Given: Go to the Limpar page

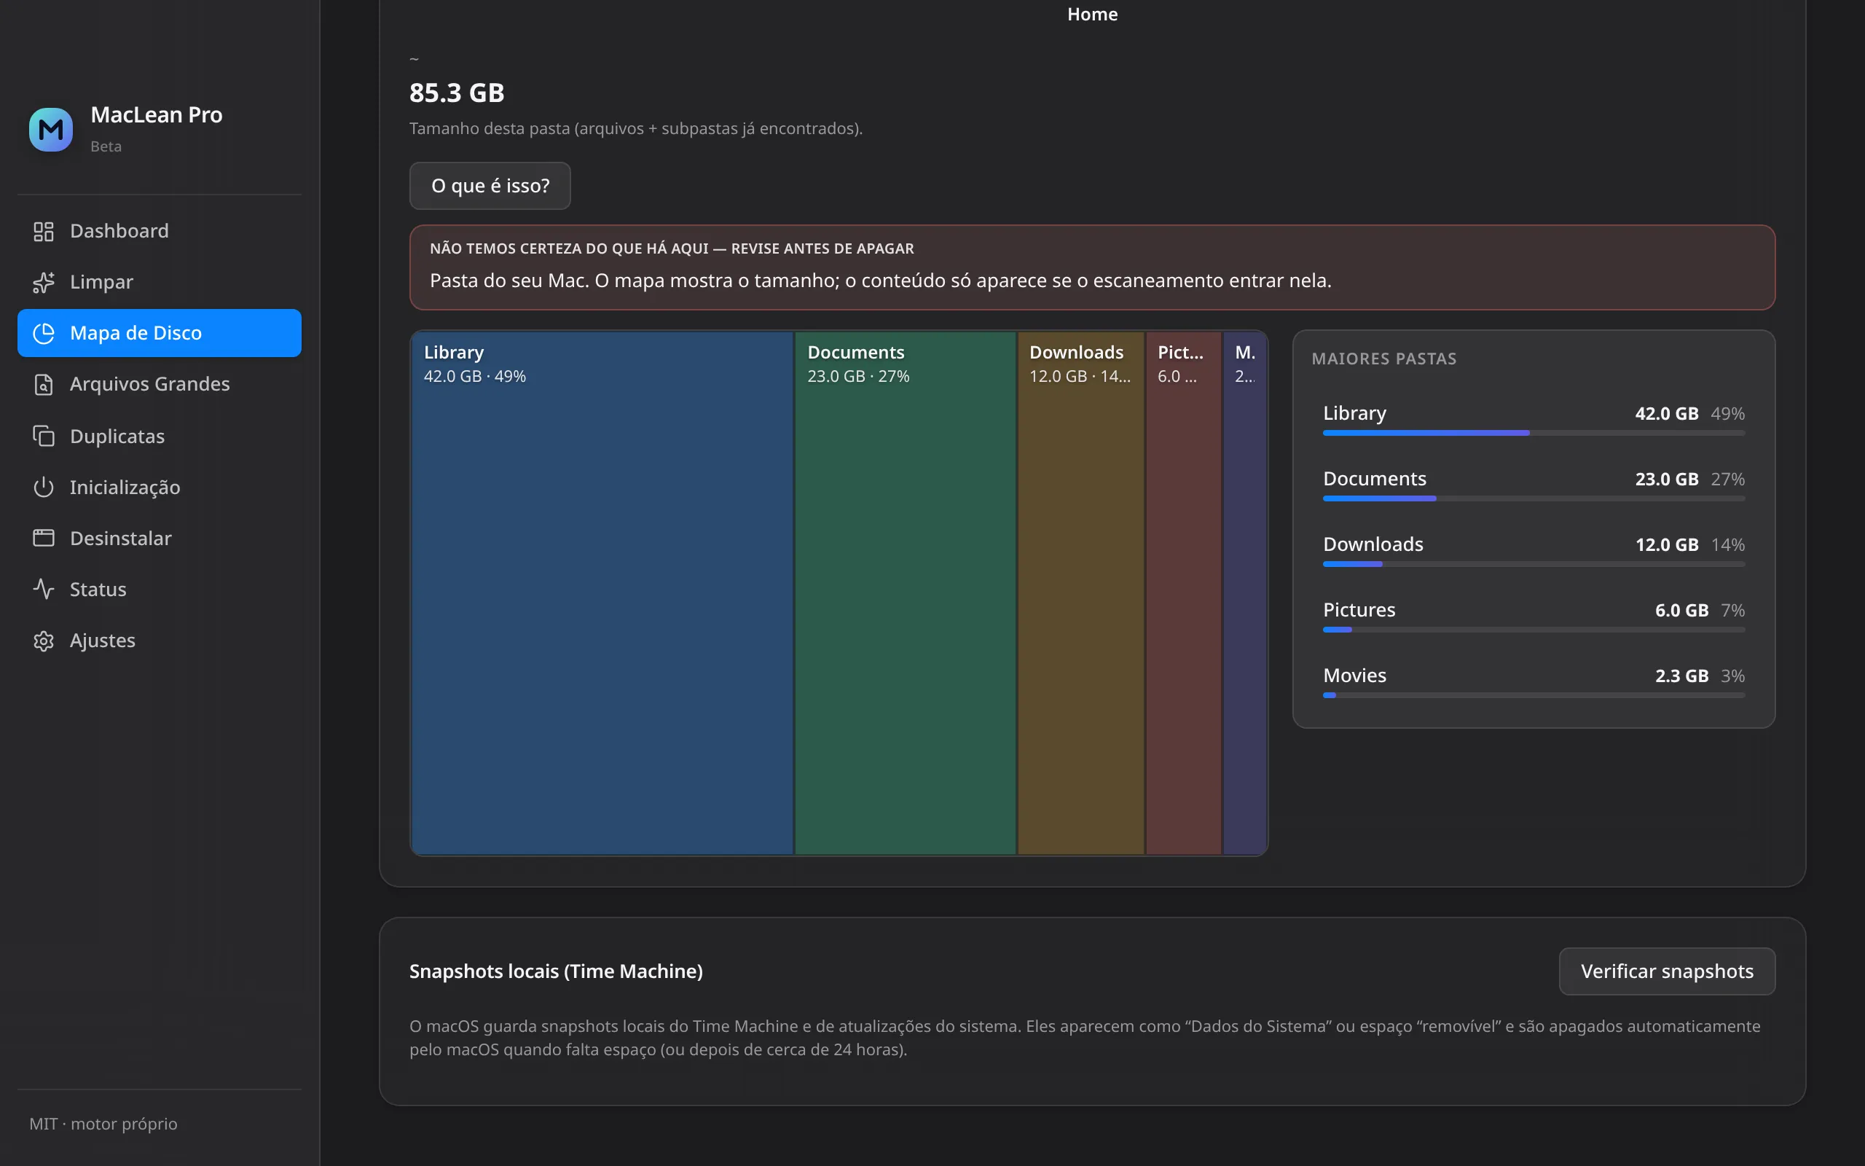Looking at the screenshot, I should point(160,282).
